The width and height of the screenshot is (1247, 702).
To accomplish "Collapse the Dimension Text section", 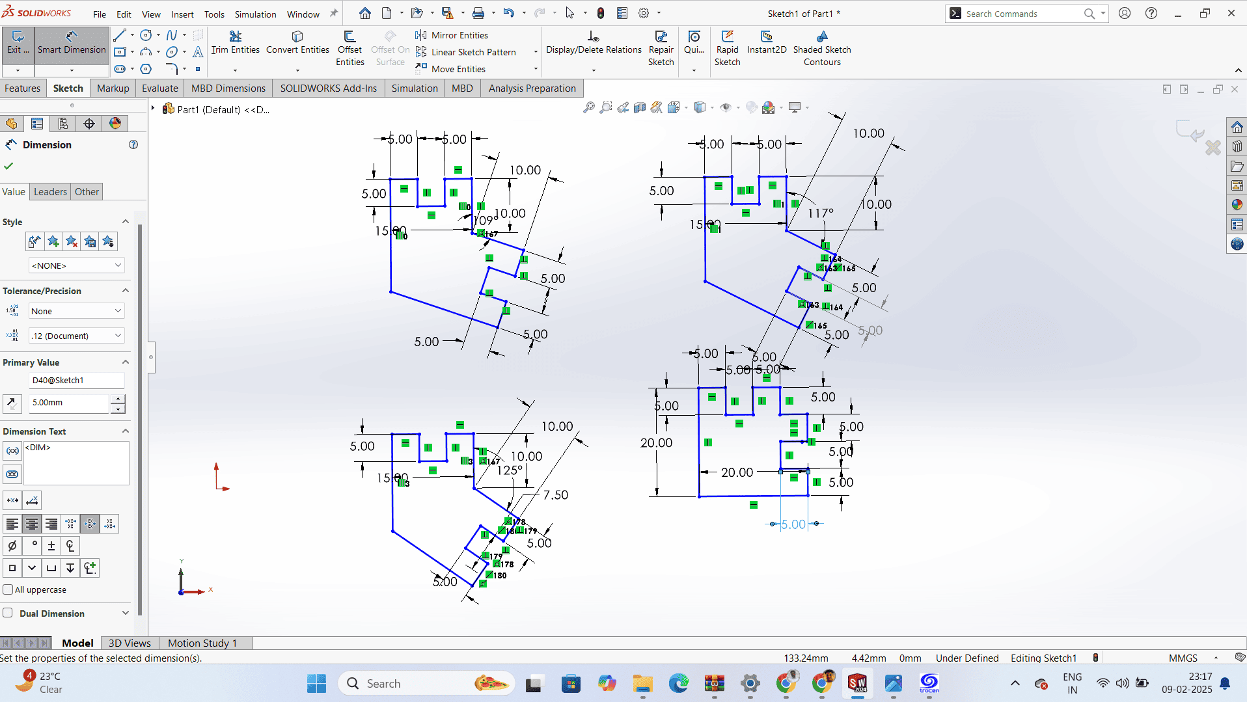I will [x=126, y=431].
